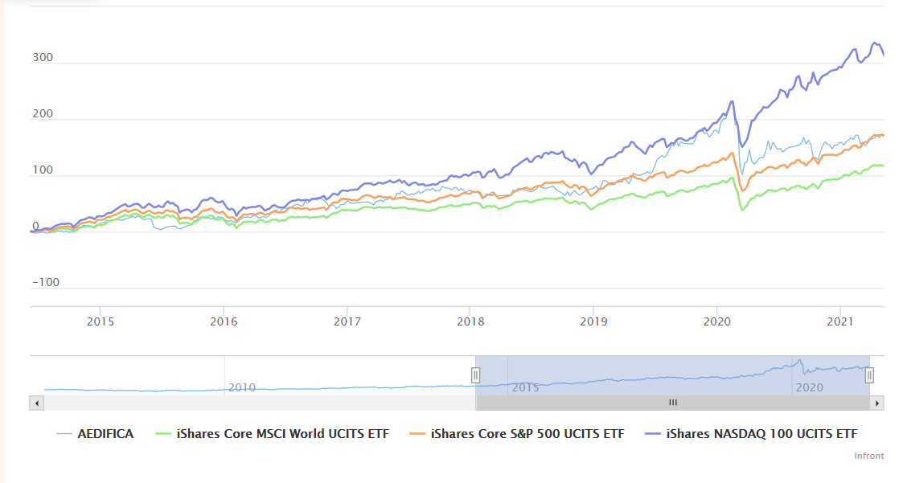
Task: Click the scrollbar thumb grip in navigator
Action: pyautogui.click(x=673, y=403)
